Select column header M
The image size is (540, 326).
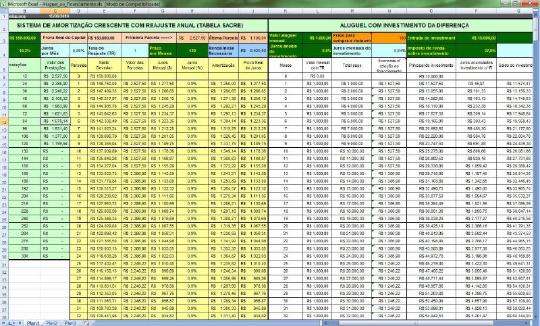coord(352,11)
